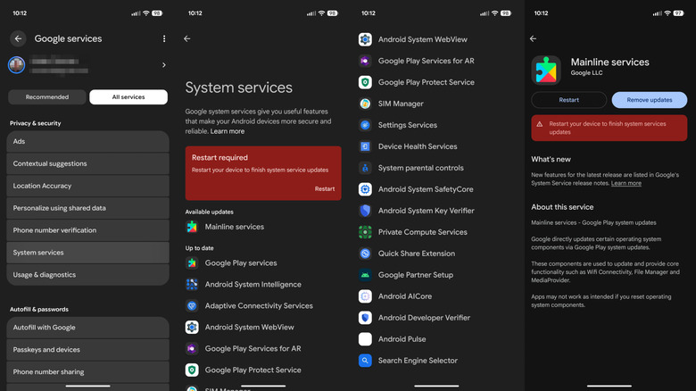
Task: Open Search Engine Selector text entry
Action: (418, 361)
